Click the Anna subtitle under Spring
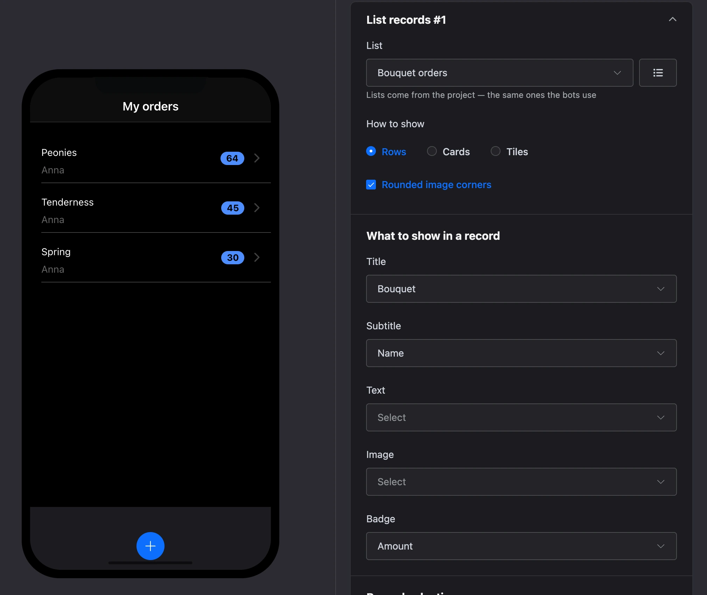 pyautogui.click(x=53, y=270)
